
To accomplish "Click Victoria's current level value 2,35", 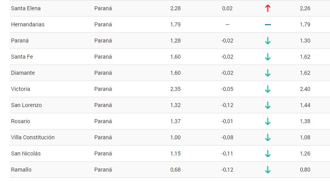I will click(175, 89).
